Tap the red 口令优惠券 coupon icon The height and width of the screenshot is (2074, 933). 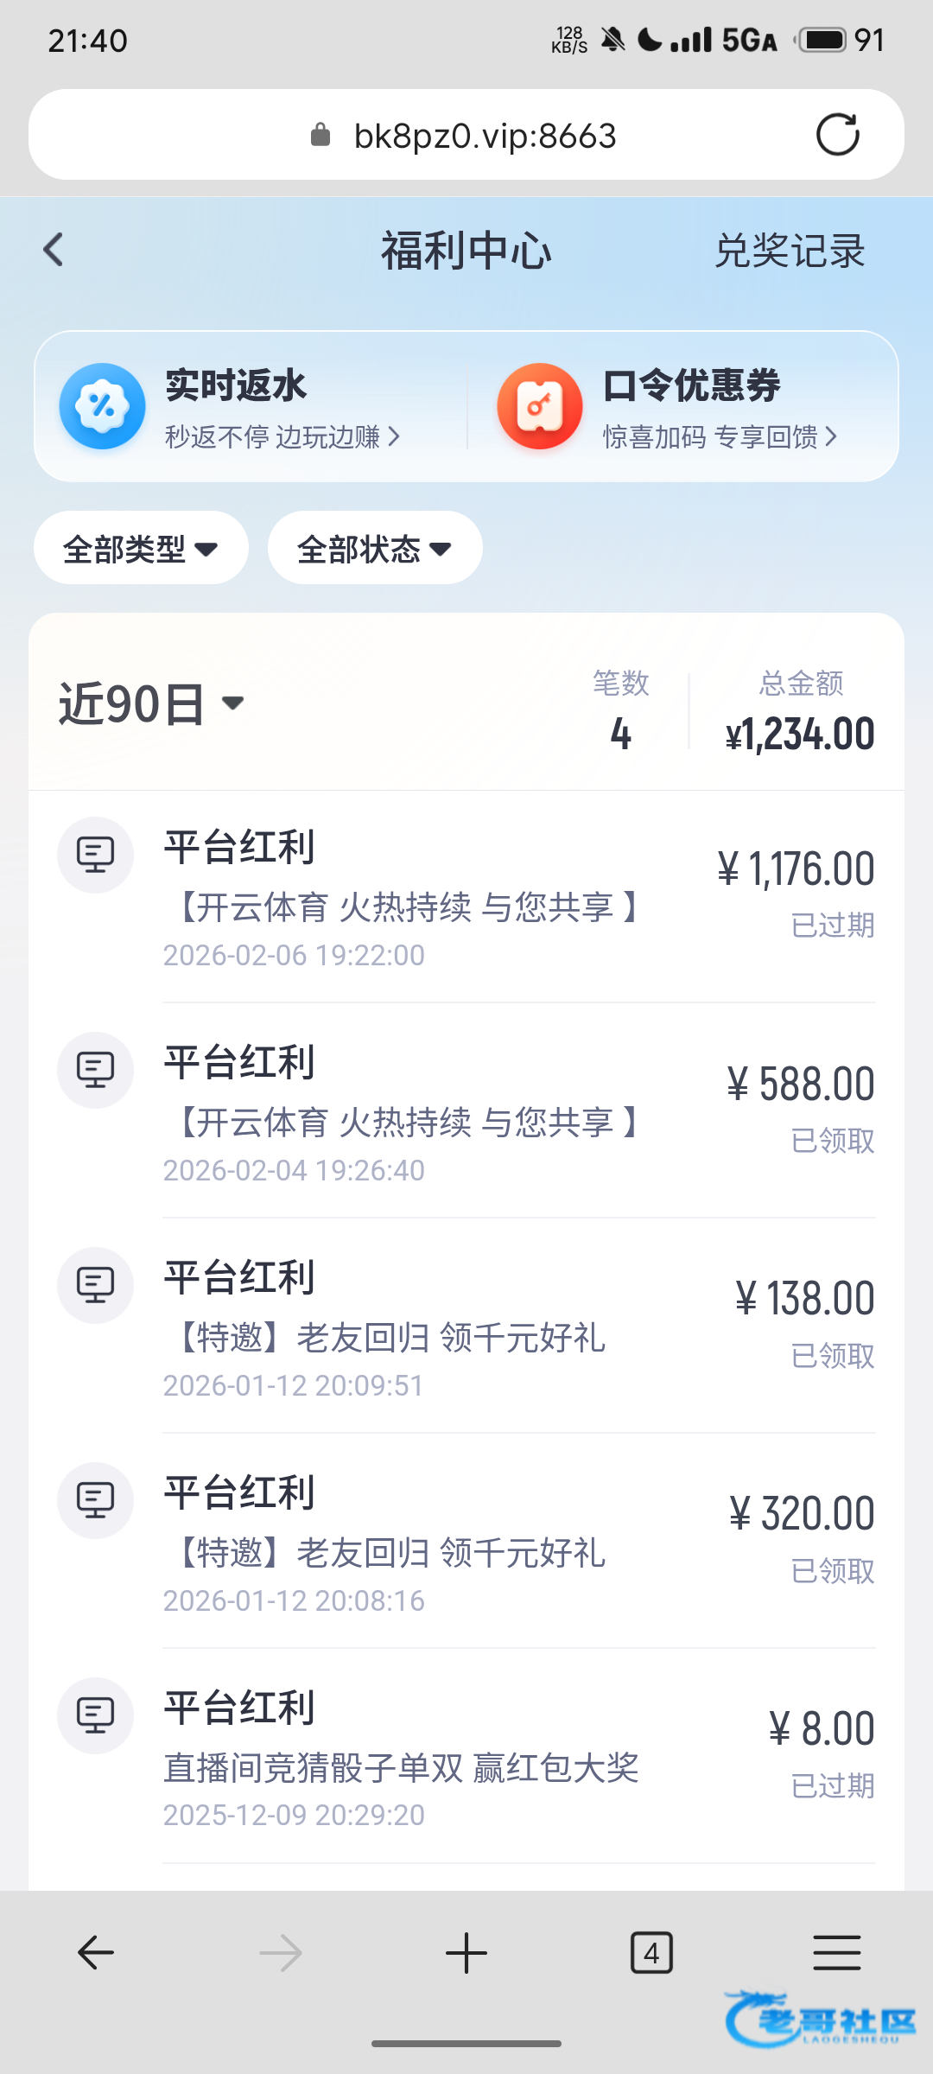click(x=540, y=406)
